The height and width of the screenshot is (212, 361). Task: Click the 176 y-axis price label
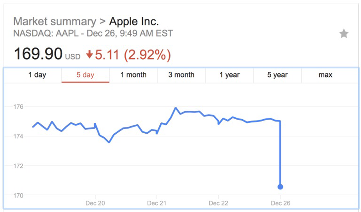click(x=18, y=107)
